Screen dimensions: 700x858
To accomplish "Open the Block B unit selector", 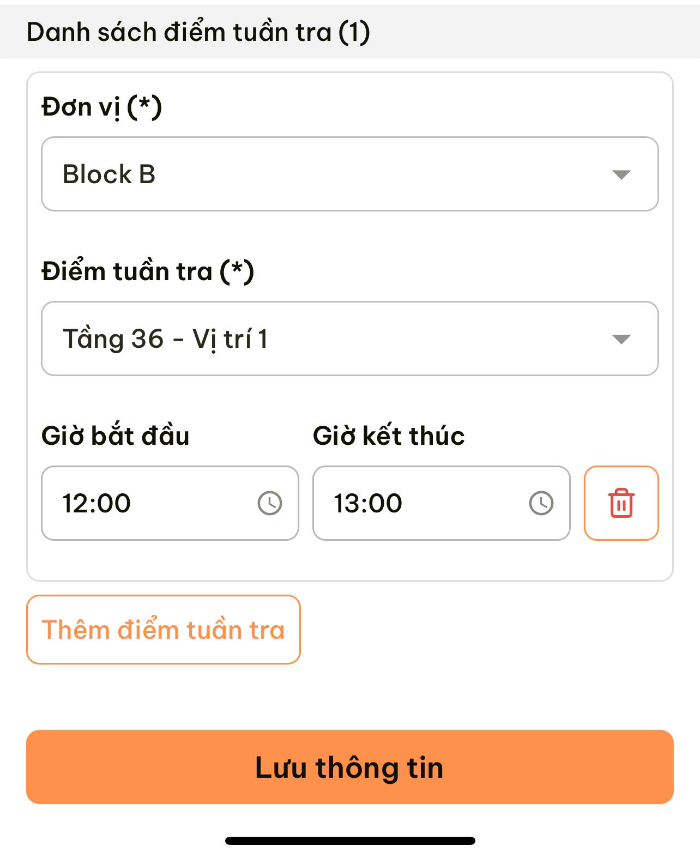I will coord(327,174).
